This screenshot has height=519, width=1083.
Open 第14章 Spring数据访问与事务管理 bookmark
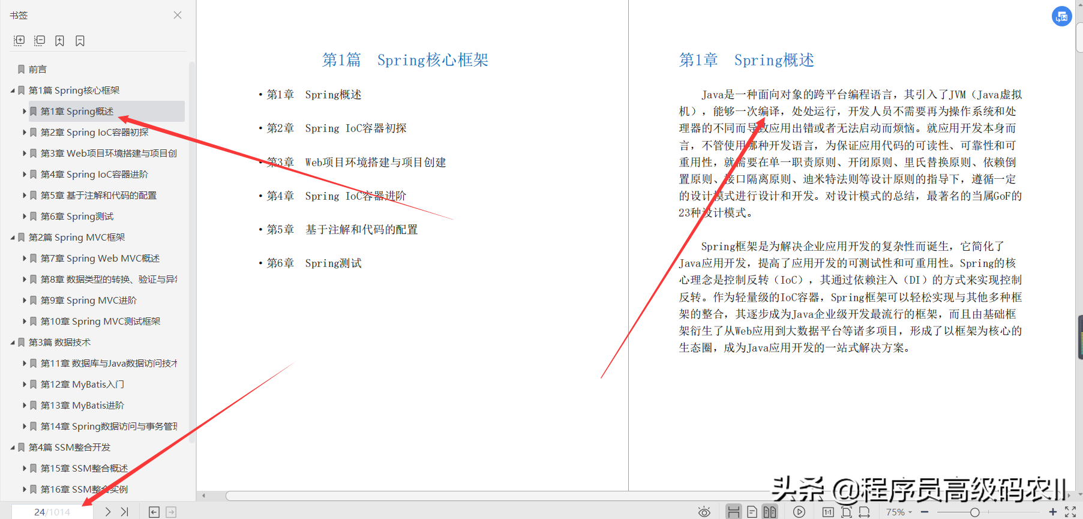(109, 427)
